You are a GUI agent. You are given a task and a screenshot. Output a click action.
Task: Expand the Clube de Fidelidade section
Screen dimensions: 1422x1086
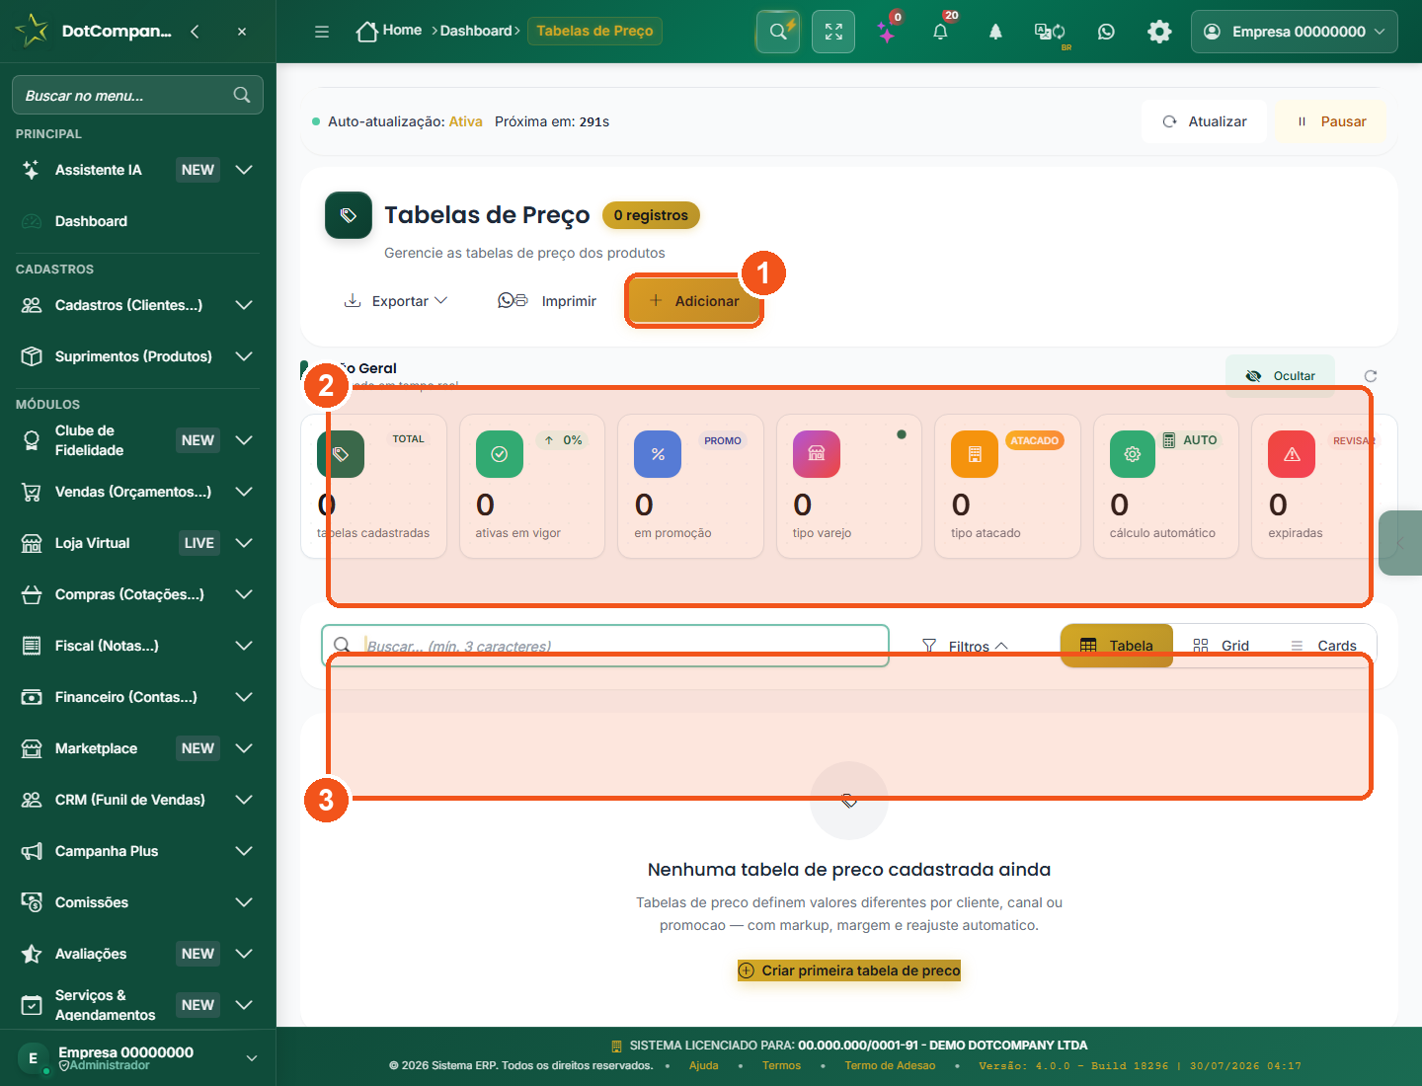244,440
